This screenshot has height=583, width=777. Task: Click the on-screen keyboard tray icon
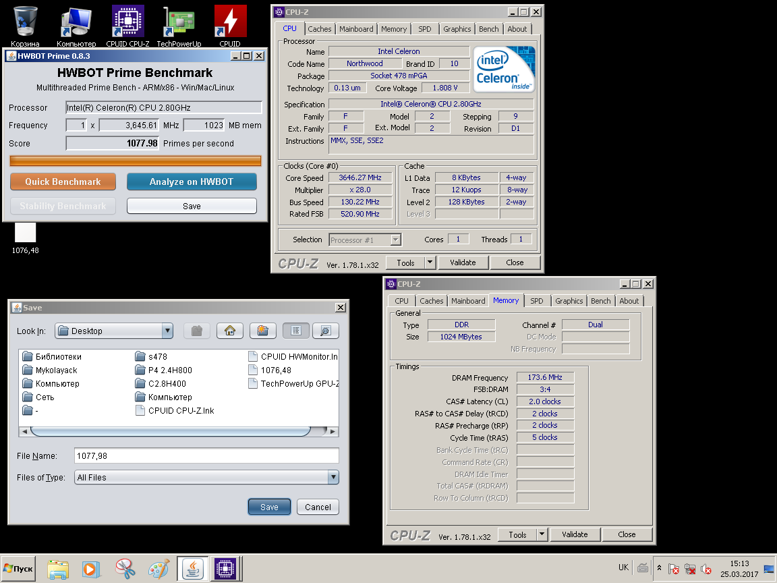[642, 567]
